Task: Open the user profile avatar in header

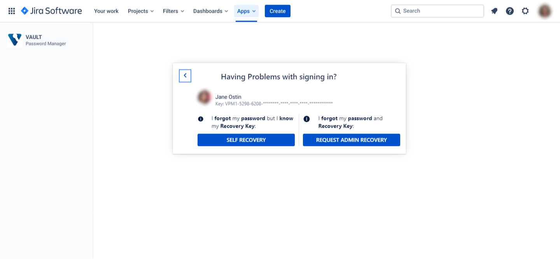Action: pyautogui.click(x=545, y=11)
